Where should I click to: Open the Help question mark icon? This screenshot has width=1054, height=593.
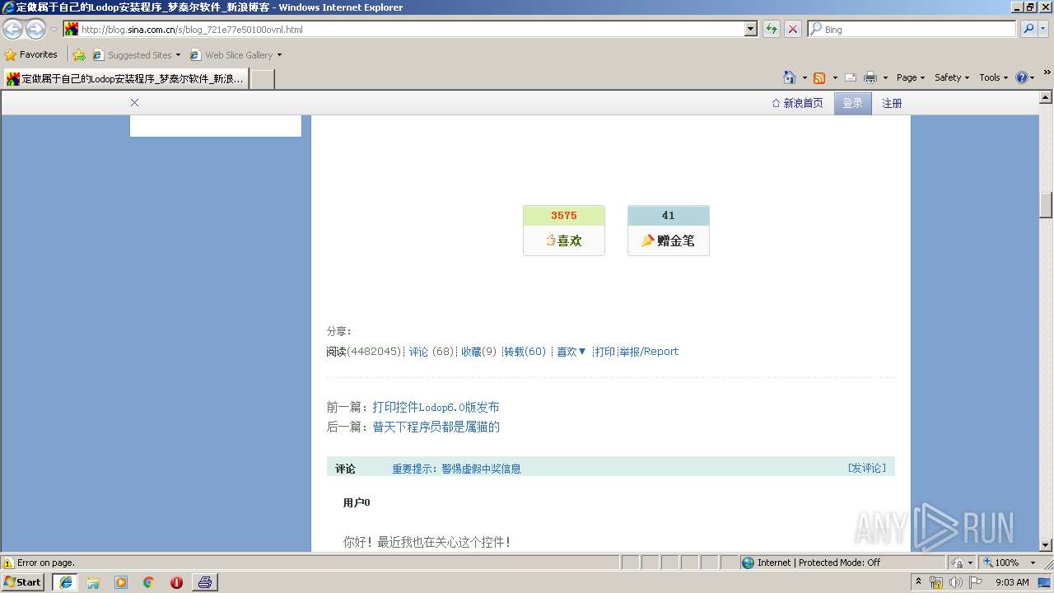tap(1022, 77)
